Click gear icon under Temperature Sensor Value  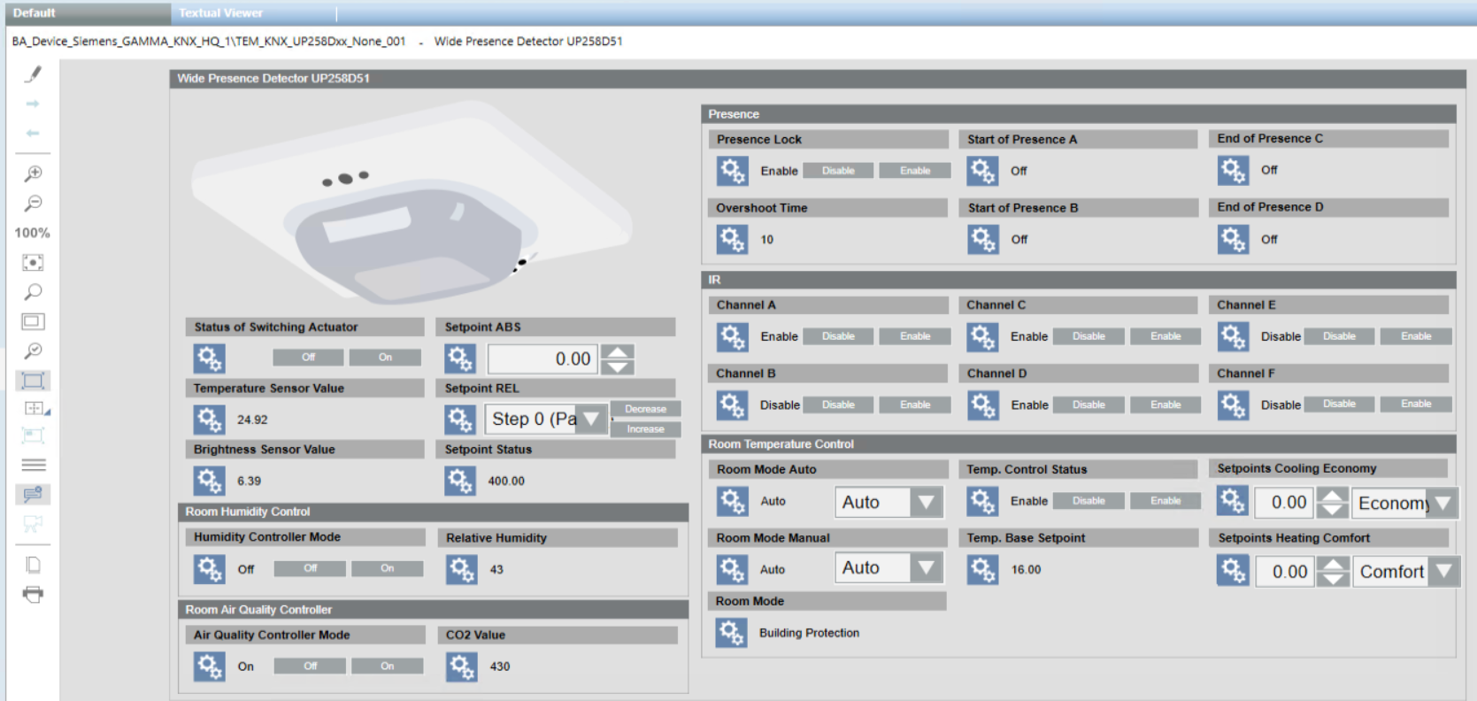[x=209, y=420]
